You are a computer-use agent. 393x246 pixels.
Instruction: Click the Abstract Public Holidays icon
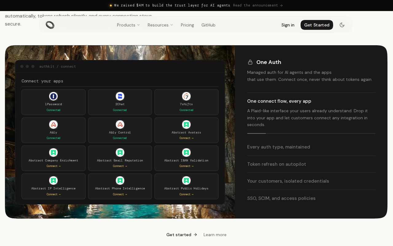(186, 181)
